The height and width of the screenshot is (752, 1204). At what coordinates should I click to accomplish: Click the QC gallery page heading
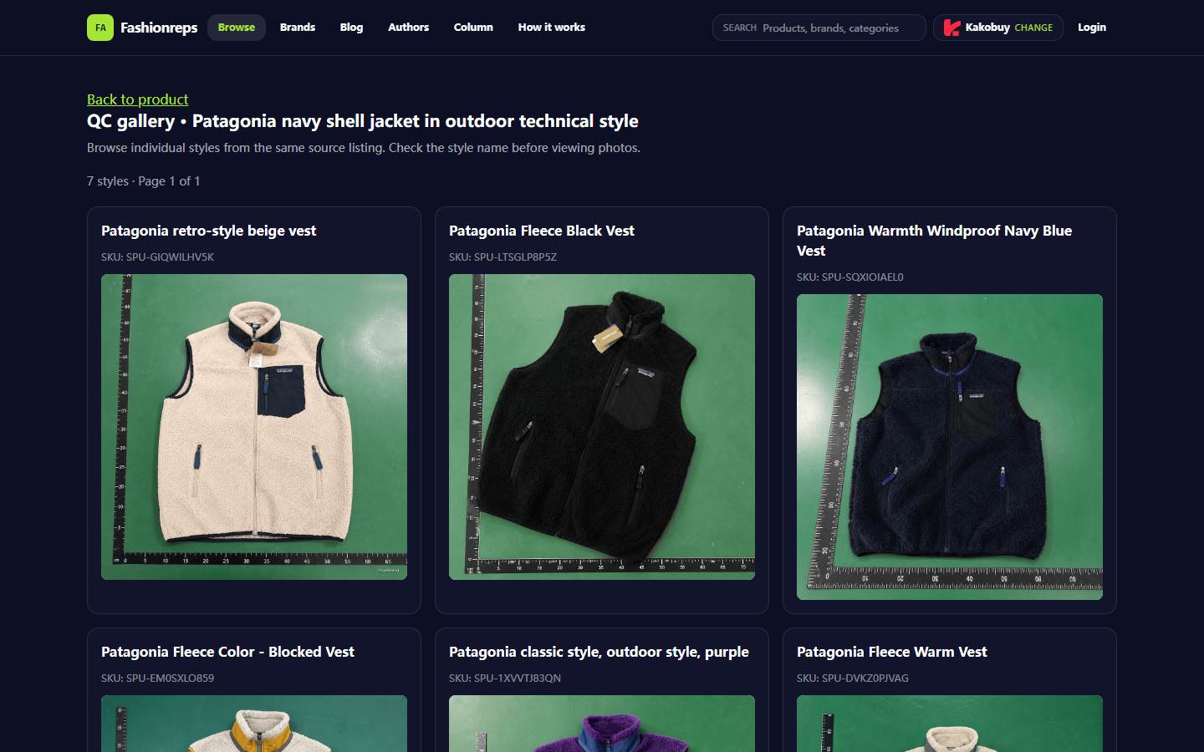tap(363, 121)
